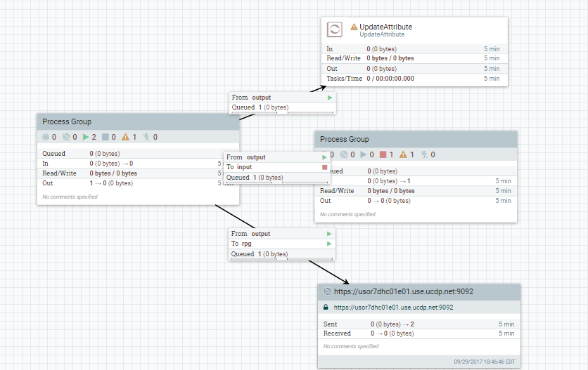The height and width of the screenshot is (370, 588).
Task: Click the warning triangle beside UpdateAttribute
Action: click(354, 27)
